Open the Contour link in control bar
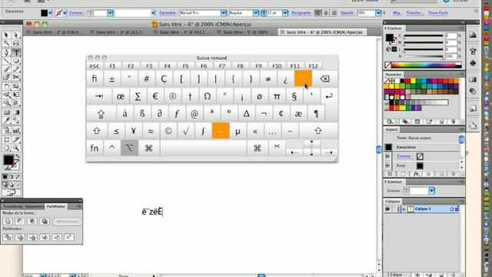 point(76,13)
